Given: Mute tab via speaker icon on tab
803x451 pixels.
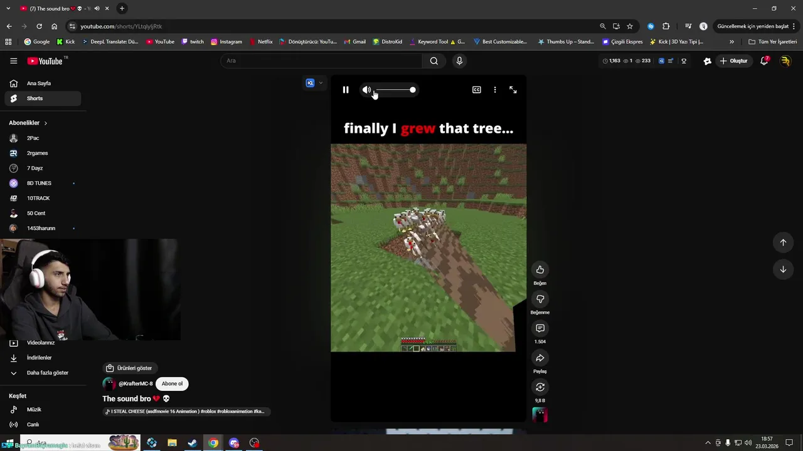Looking at the screenshot, I should (x=97, y=8).
